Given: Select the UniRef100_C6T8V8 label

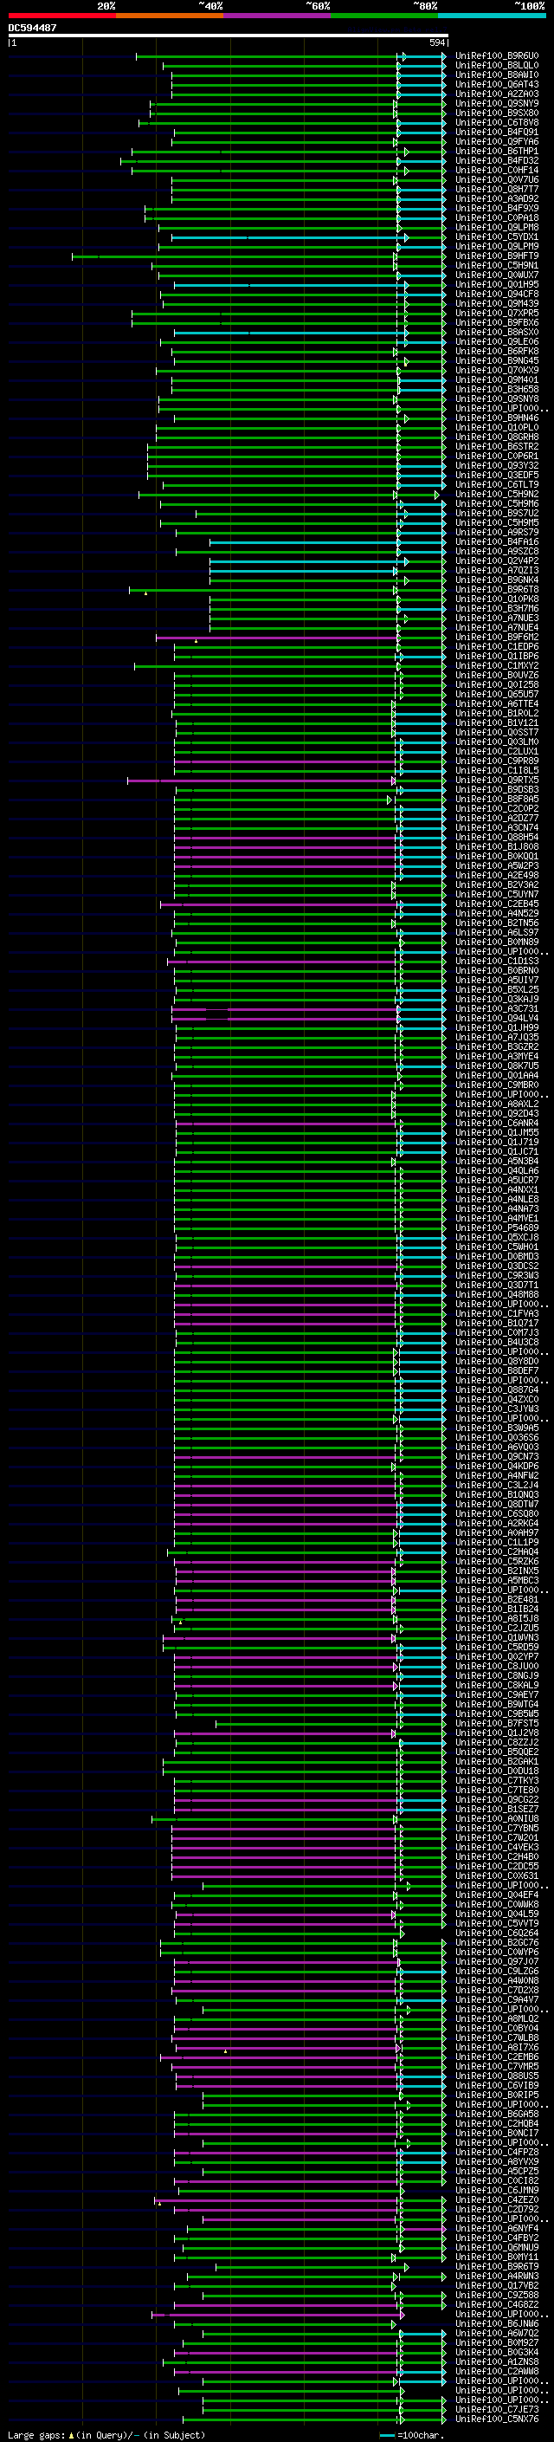Looking at the screenshot, I should [496, 122].
